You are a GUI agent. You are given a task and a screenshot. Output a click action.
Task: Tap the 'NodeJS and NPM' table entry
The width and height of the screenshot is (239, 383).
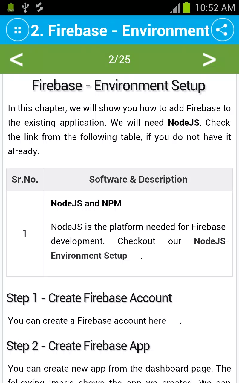(x=86, y=203)
